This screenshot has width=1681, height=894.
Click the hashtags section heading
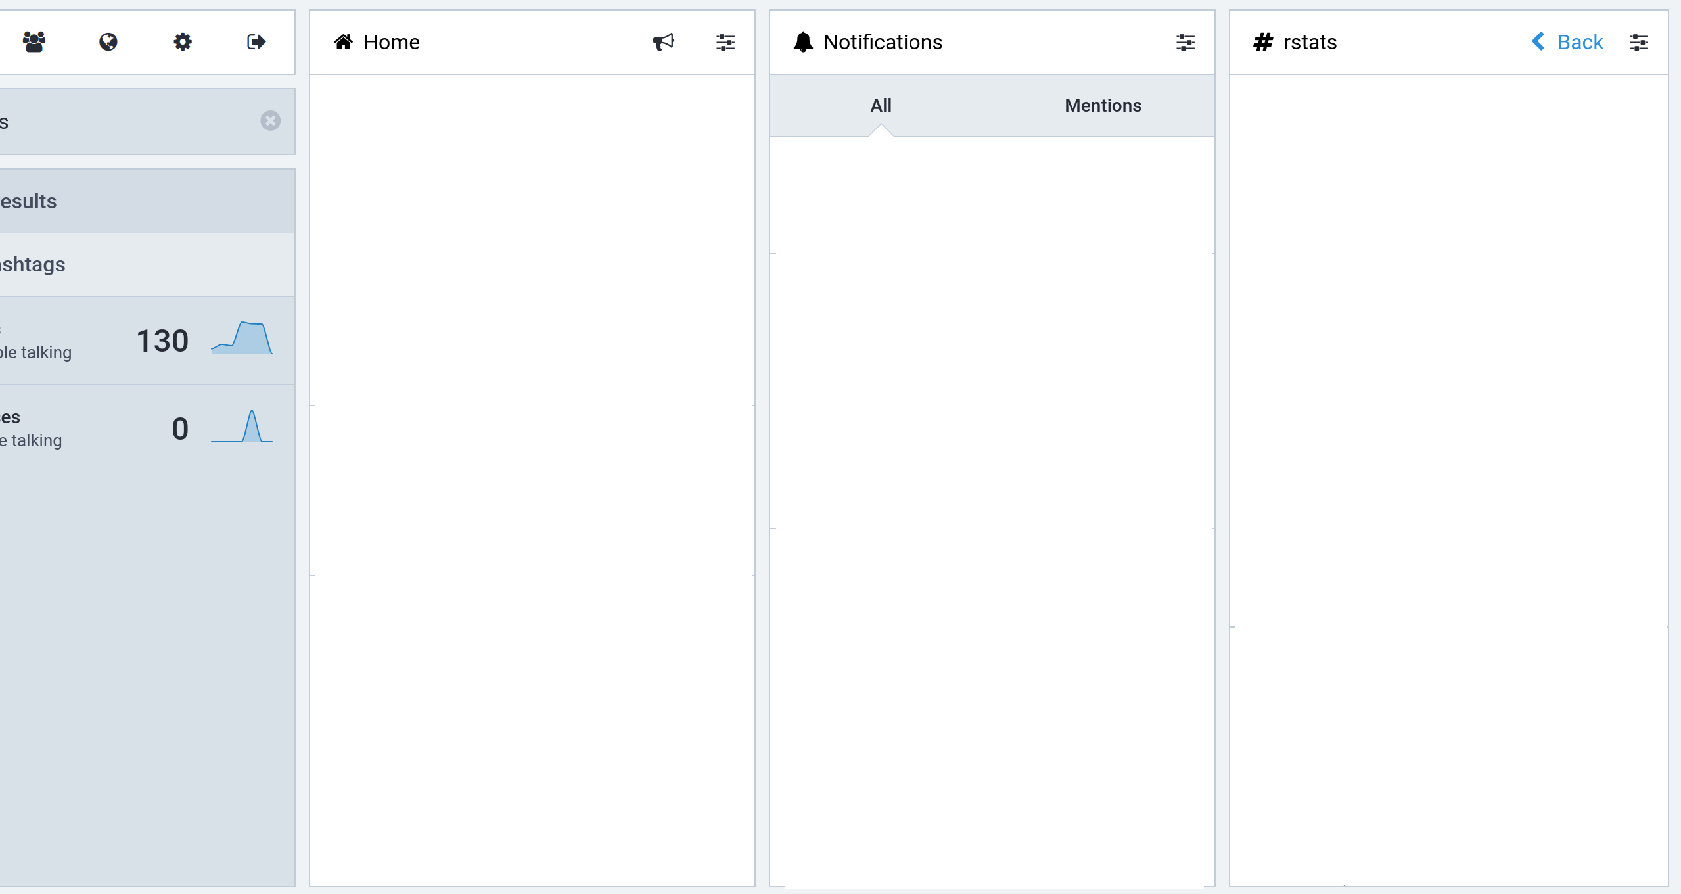click(x=147, y=264)
